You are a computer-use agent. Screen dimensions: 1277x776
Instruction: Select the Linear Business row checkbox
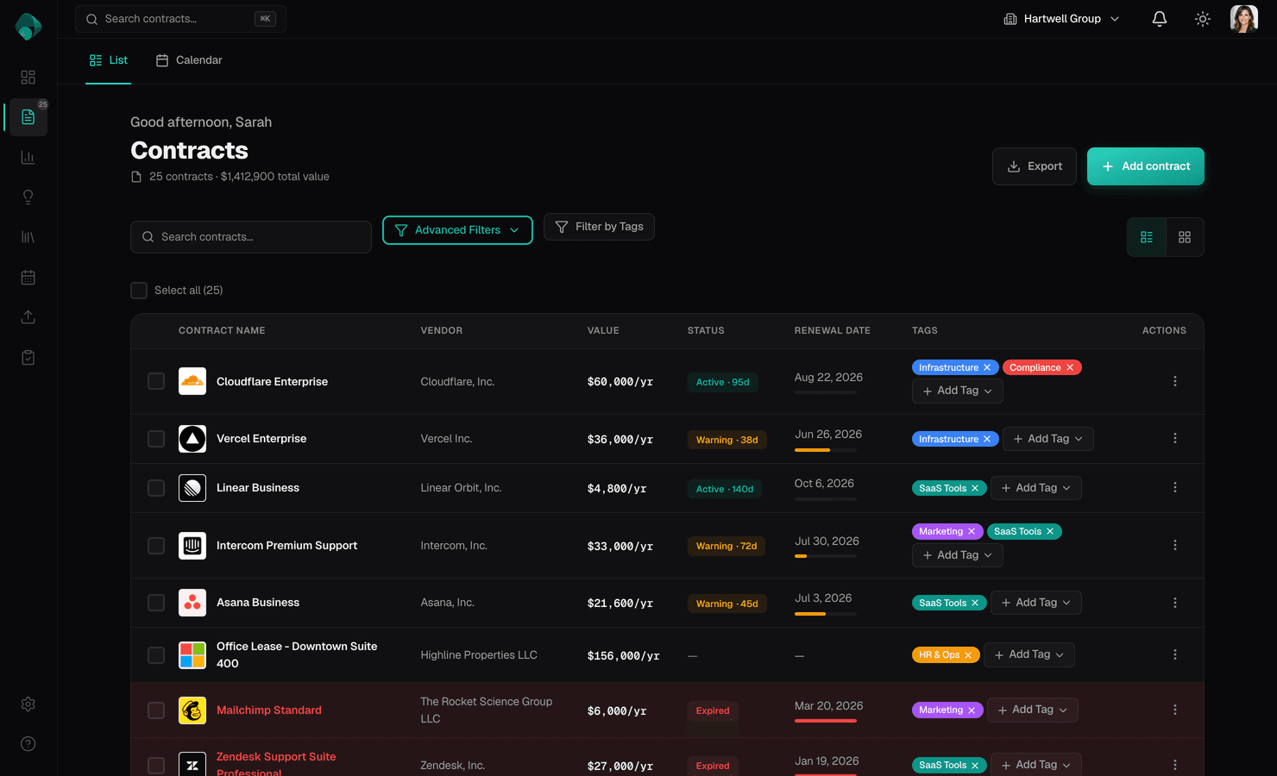(156, 488)
